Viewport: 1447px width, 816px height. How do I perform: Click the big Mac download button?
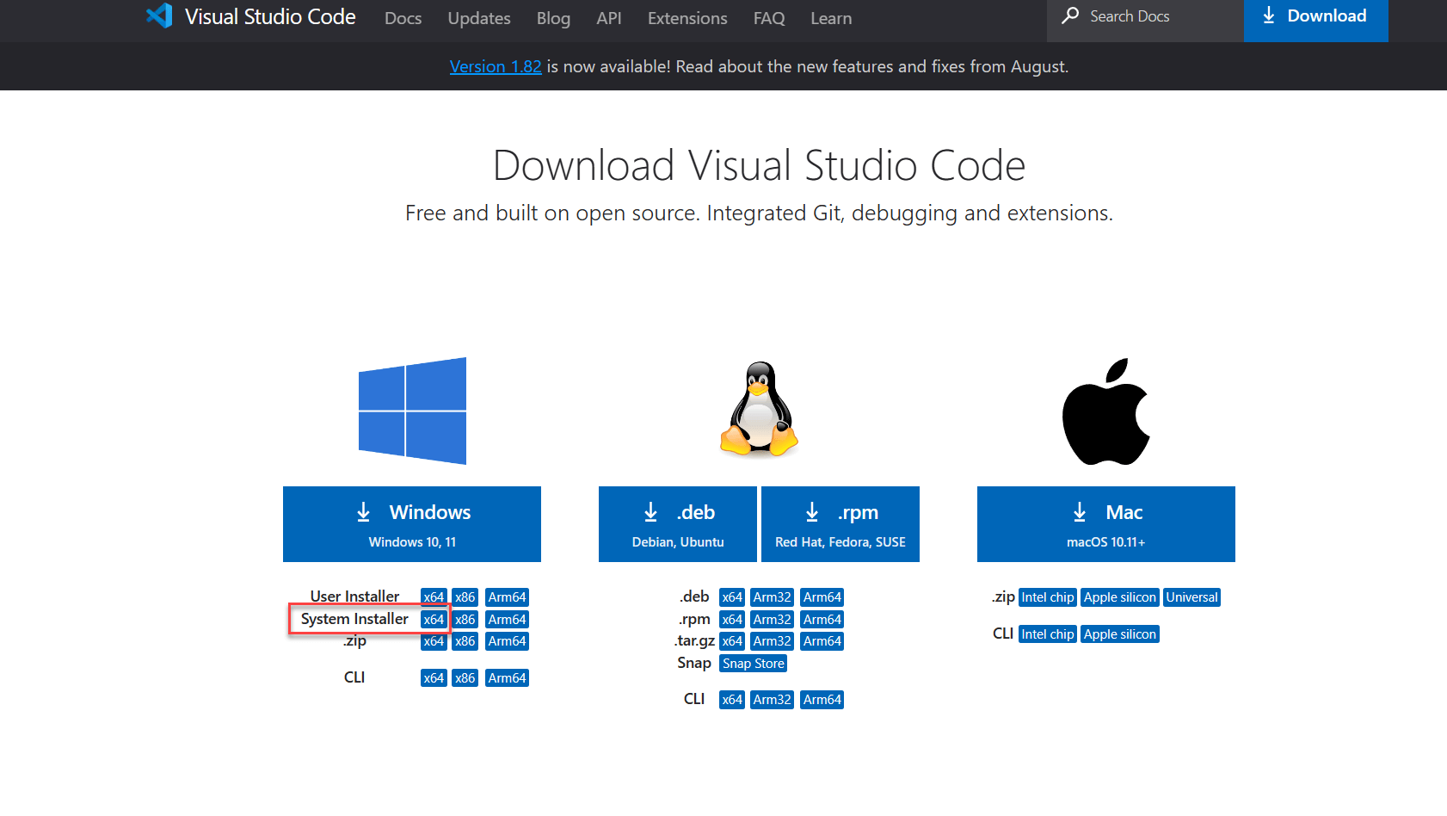(1105, 524)
